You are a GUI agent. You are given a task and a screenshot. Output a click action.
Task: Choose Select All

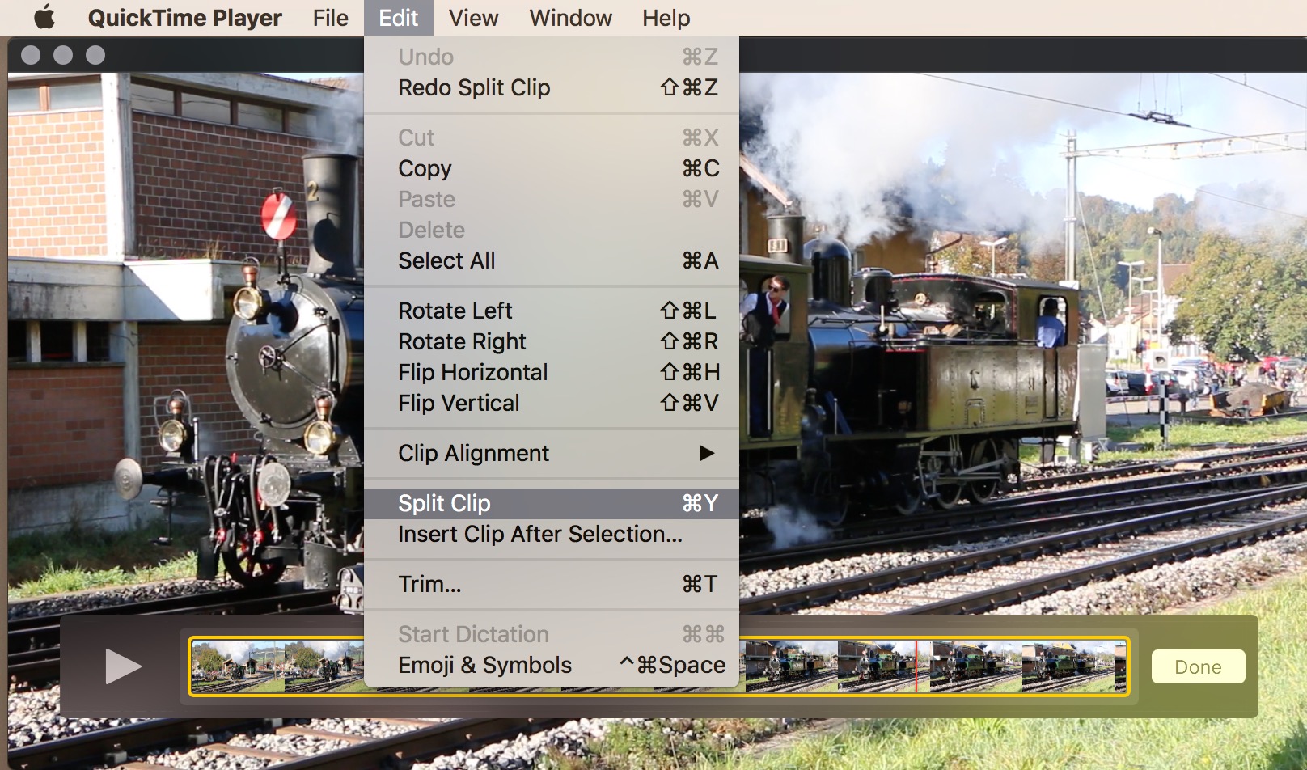tap(552, 260)
